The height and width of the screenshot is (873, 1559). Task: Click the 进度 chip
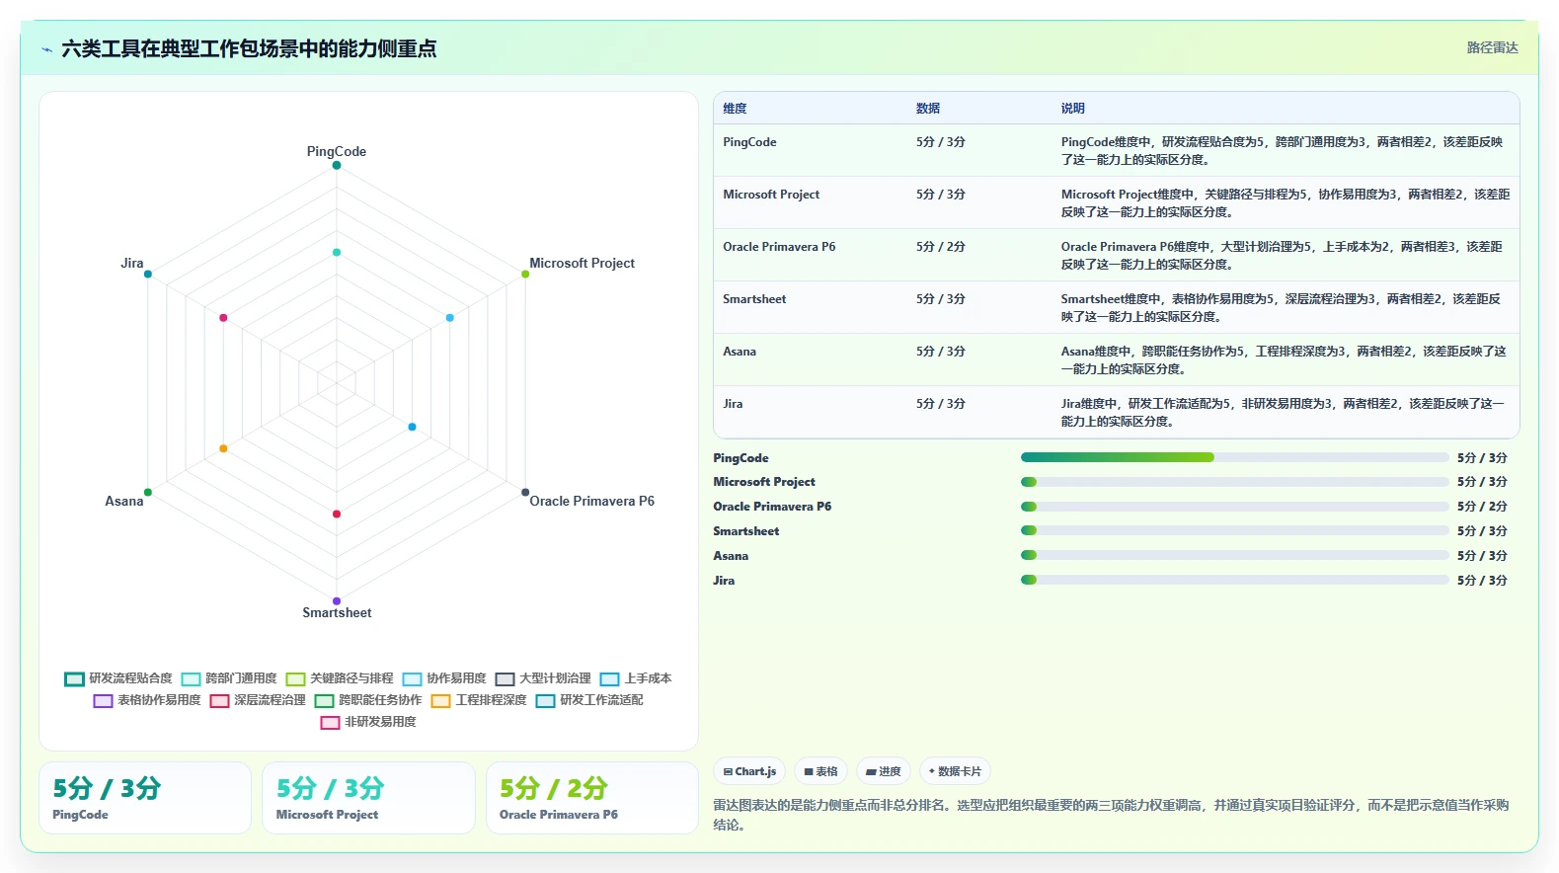[883, 771]
